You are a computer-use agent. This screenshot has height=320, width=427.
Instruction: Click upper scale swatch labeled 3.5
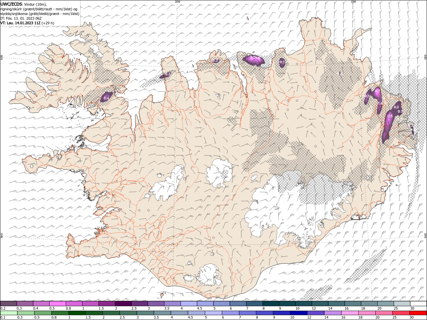click(x=172, y=304)
